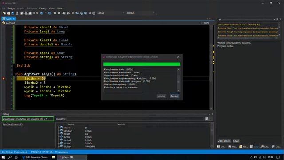Click the 'Program started.' log line

(x=225, y=46)
